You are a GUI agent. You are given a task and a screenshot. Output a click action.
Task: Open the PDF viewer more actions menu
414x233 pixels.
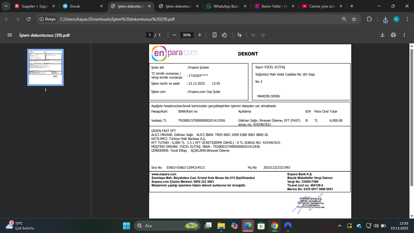click(404, 35)
